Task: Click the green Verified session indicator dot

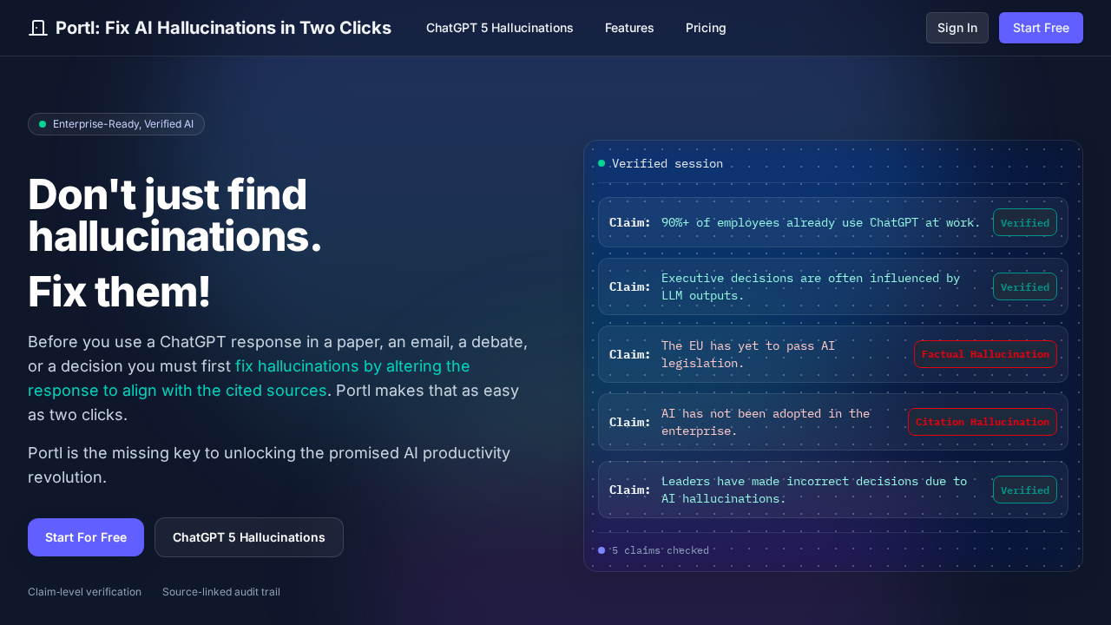Action: [602, 163]
